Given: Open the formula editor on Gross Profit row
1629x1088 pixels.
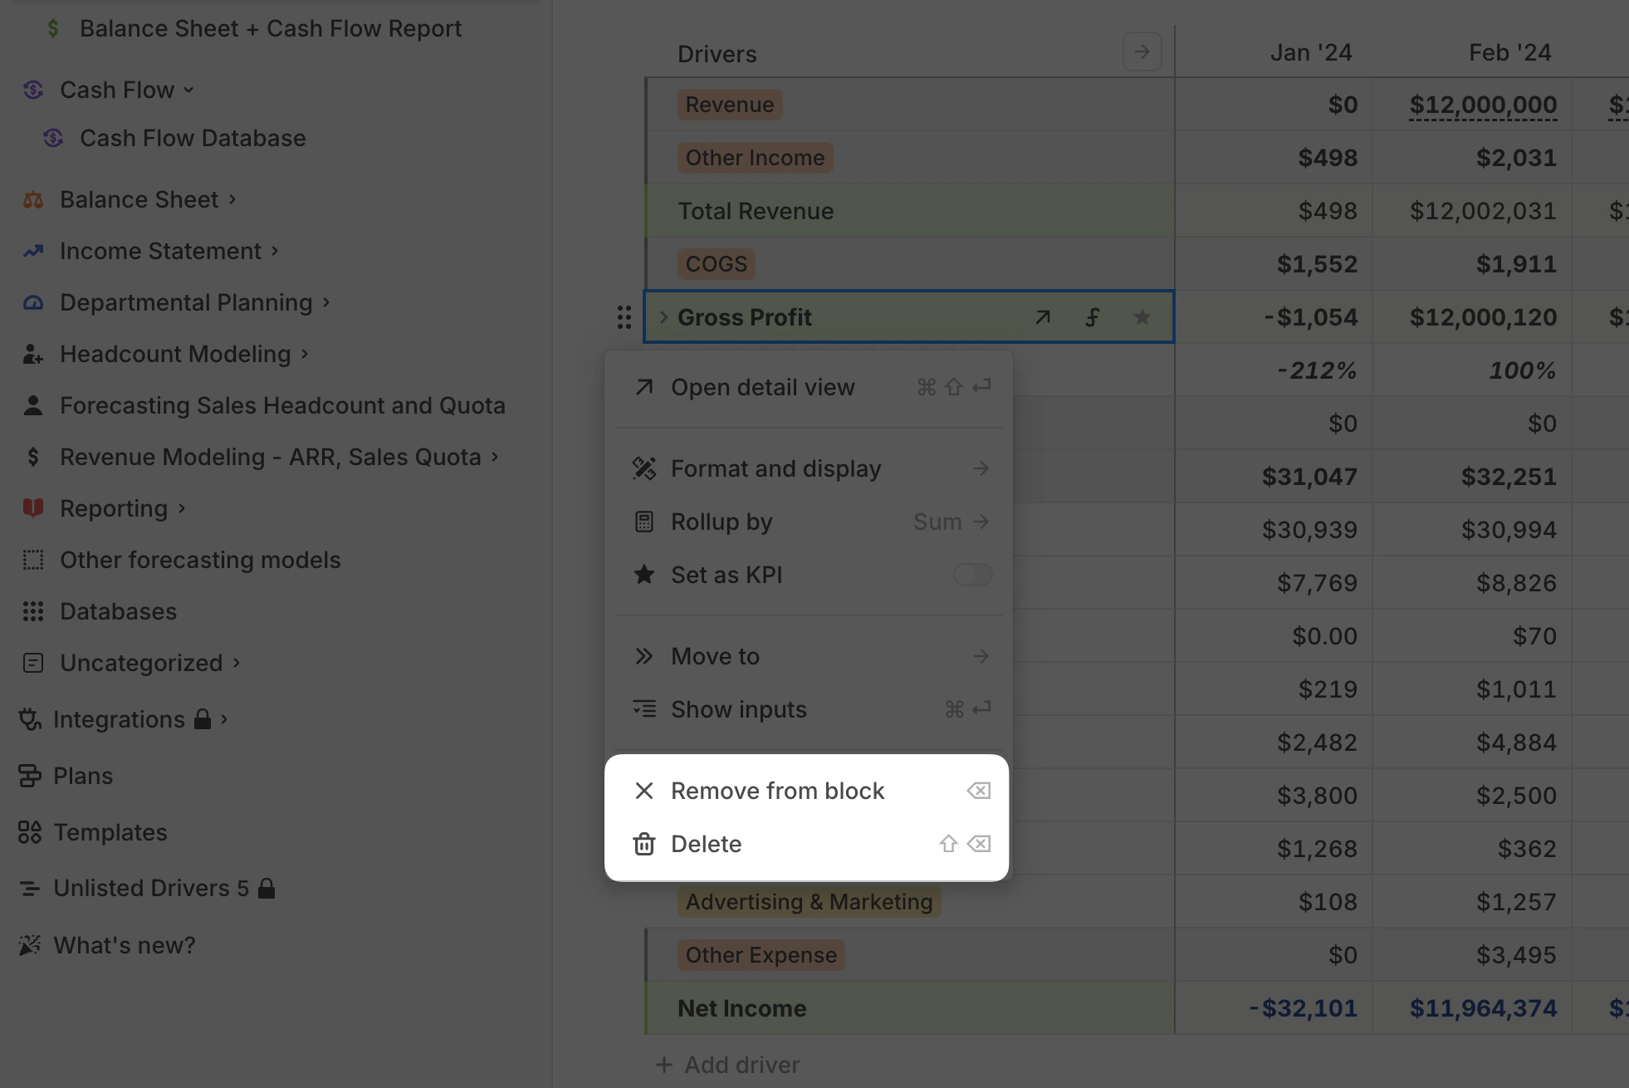Looking at the screenshot, I should point(1093,317).
